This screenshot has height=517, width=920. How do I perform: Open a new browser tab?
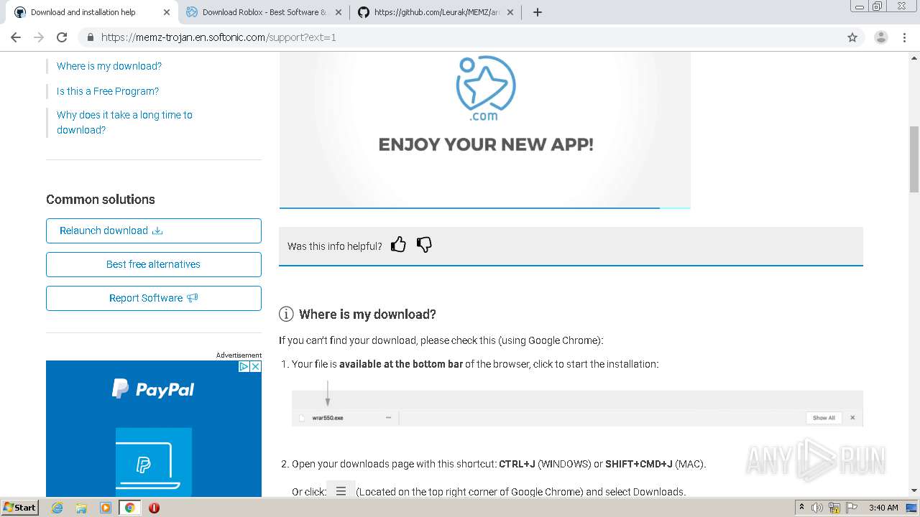tap(537, 12)
